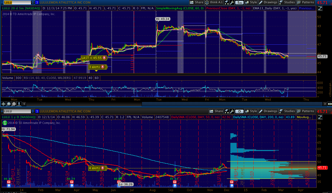332x193 pixels.
Task: Dismiss the LAST < 45.55 alert
Action: point(104,58)
